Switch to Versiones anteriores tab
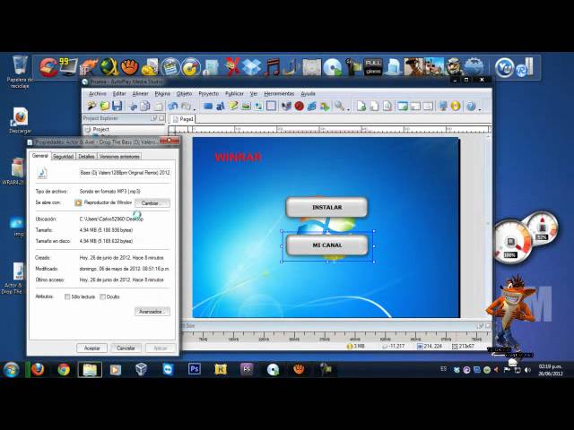 tap(119, 157)
